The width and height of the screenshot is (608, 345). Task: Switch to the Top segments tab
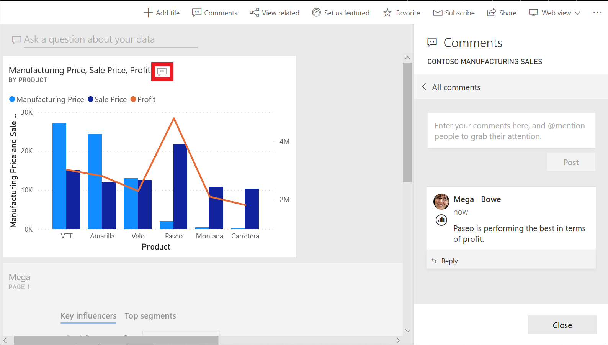(x=150, y=316)
